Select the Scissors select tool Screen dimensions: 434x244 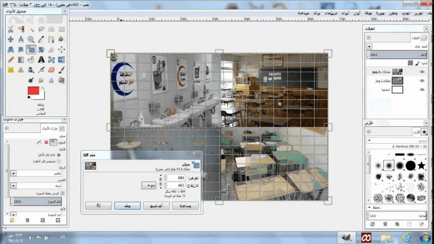11,29
